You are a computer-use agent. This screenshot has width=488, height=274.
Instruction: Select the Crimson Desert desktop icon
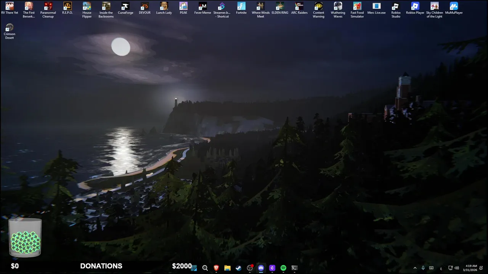10,31
